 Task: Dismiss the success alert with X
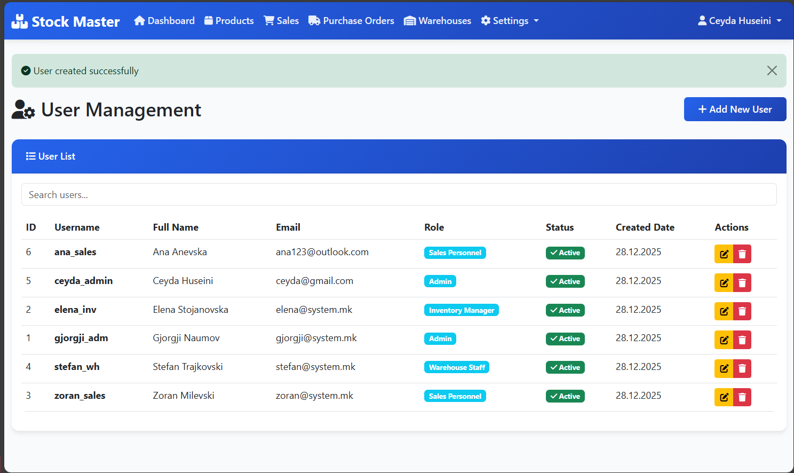(772, 70)
